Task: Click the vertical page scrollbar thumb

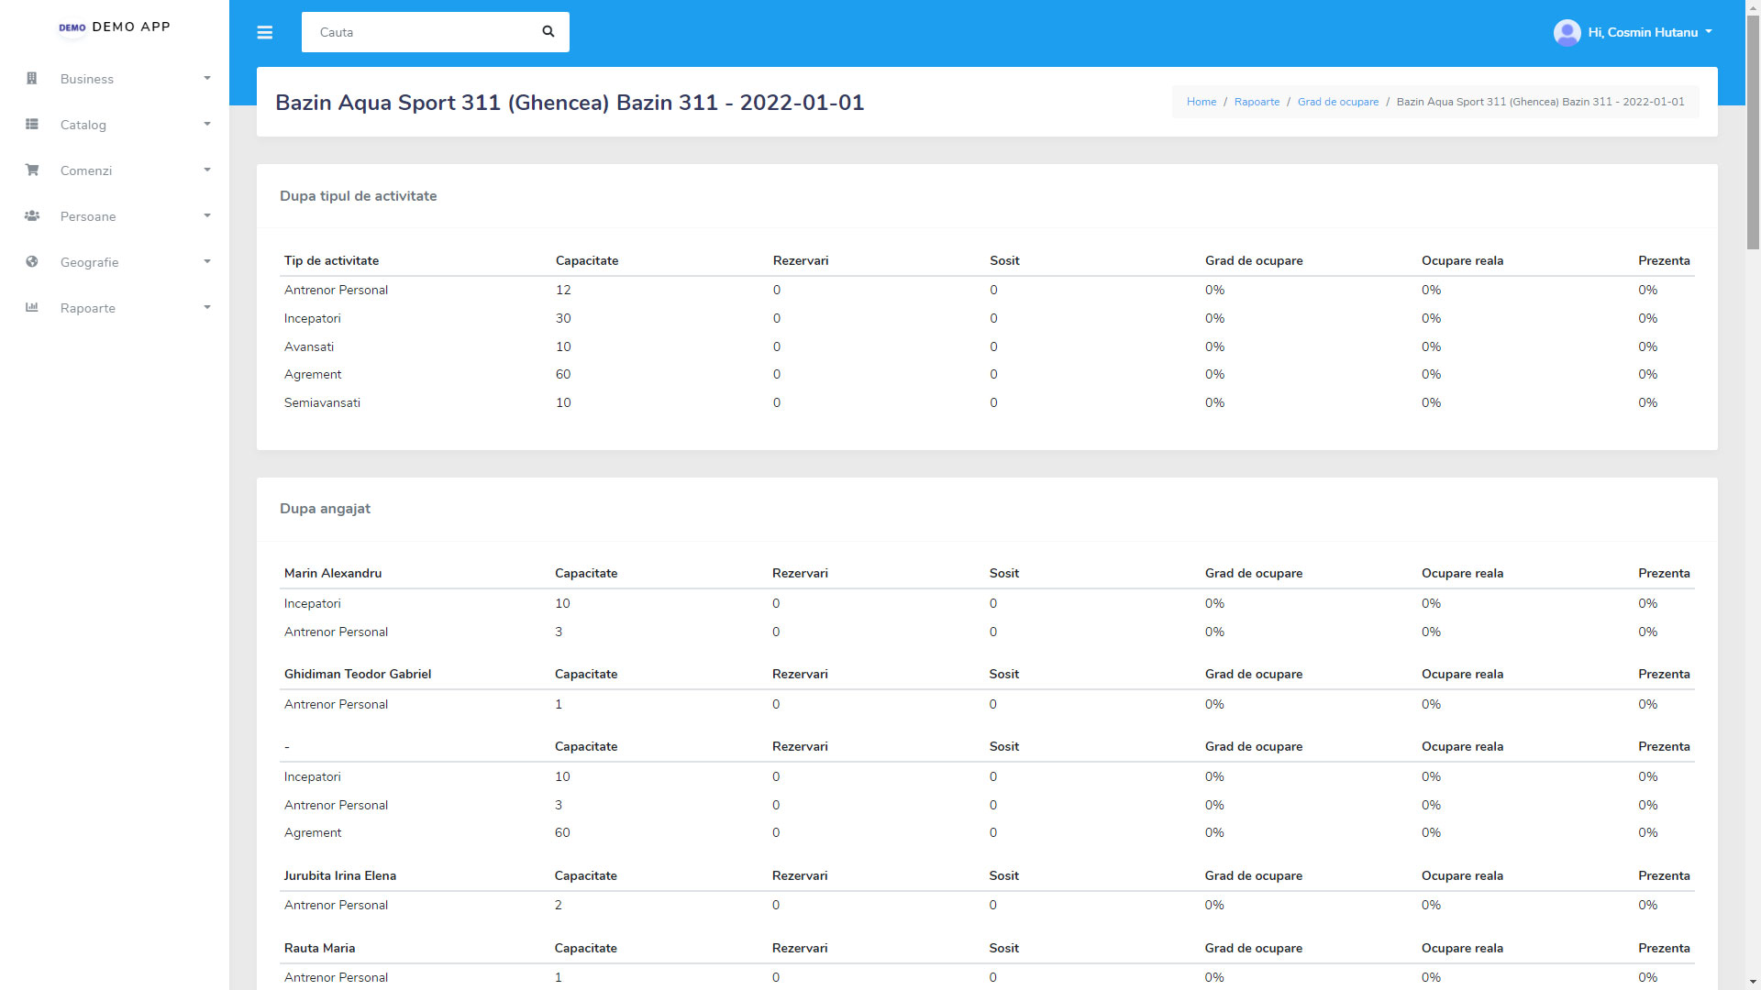Action: tap(1753, 133)
